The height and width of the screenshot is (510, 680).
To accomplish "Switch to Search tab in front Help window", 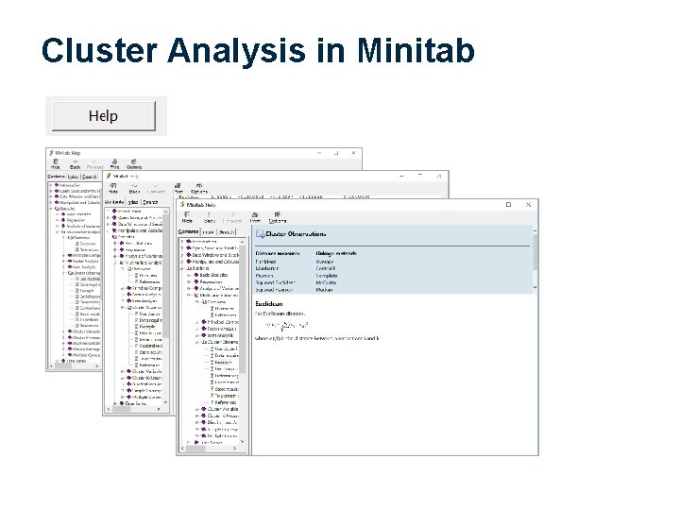I will pos(227,232).
